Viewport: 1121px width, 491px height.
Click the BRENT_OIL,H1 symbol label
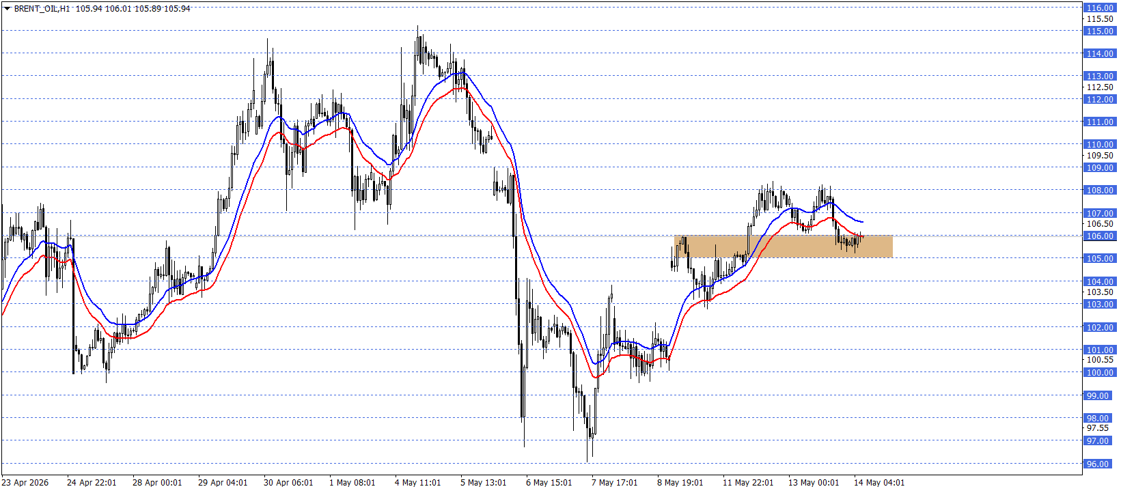point(42,9)
